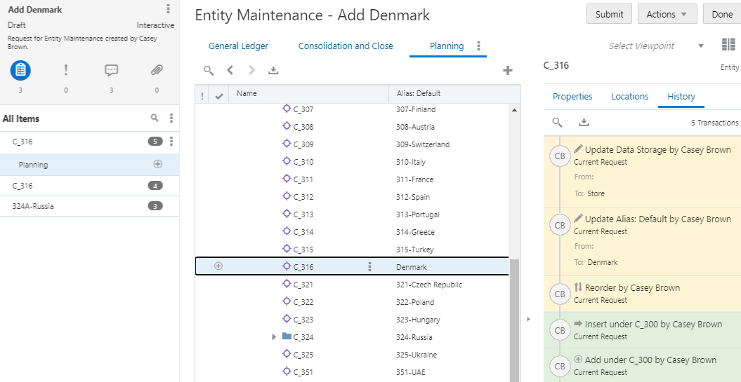Screen dimensions: 741x382
Task: Click the Submit button
Action: point(609,14)
